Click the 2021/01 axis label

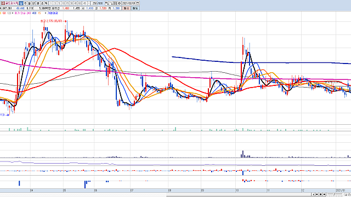(340, 190)
